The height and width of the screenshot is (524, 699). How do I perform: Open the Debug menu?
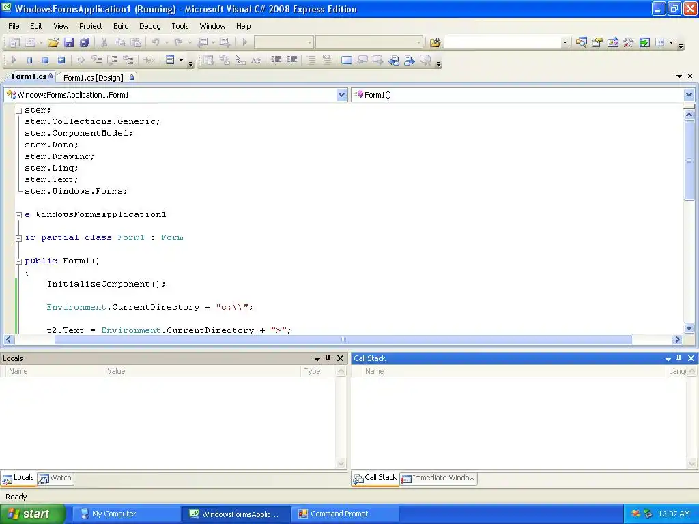[149, 26]
